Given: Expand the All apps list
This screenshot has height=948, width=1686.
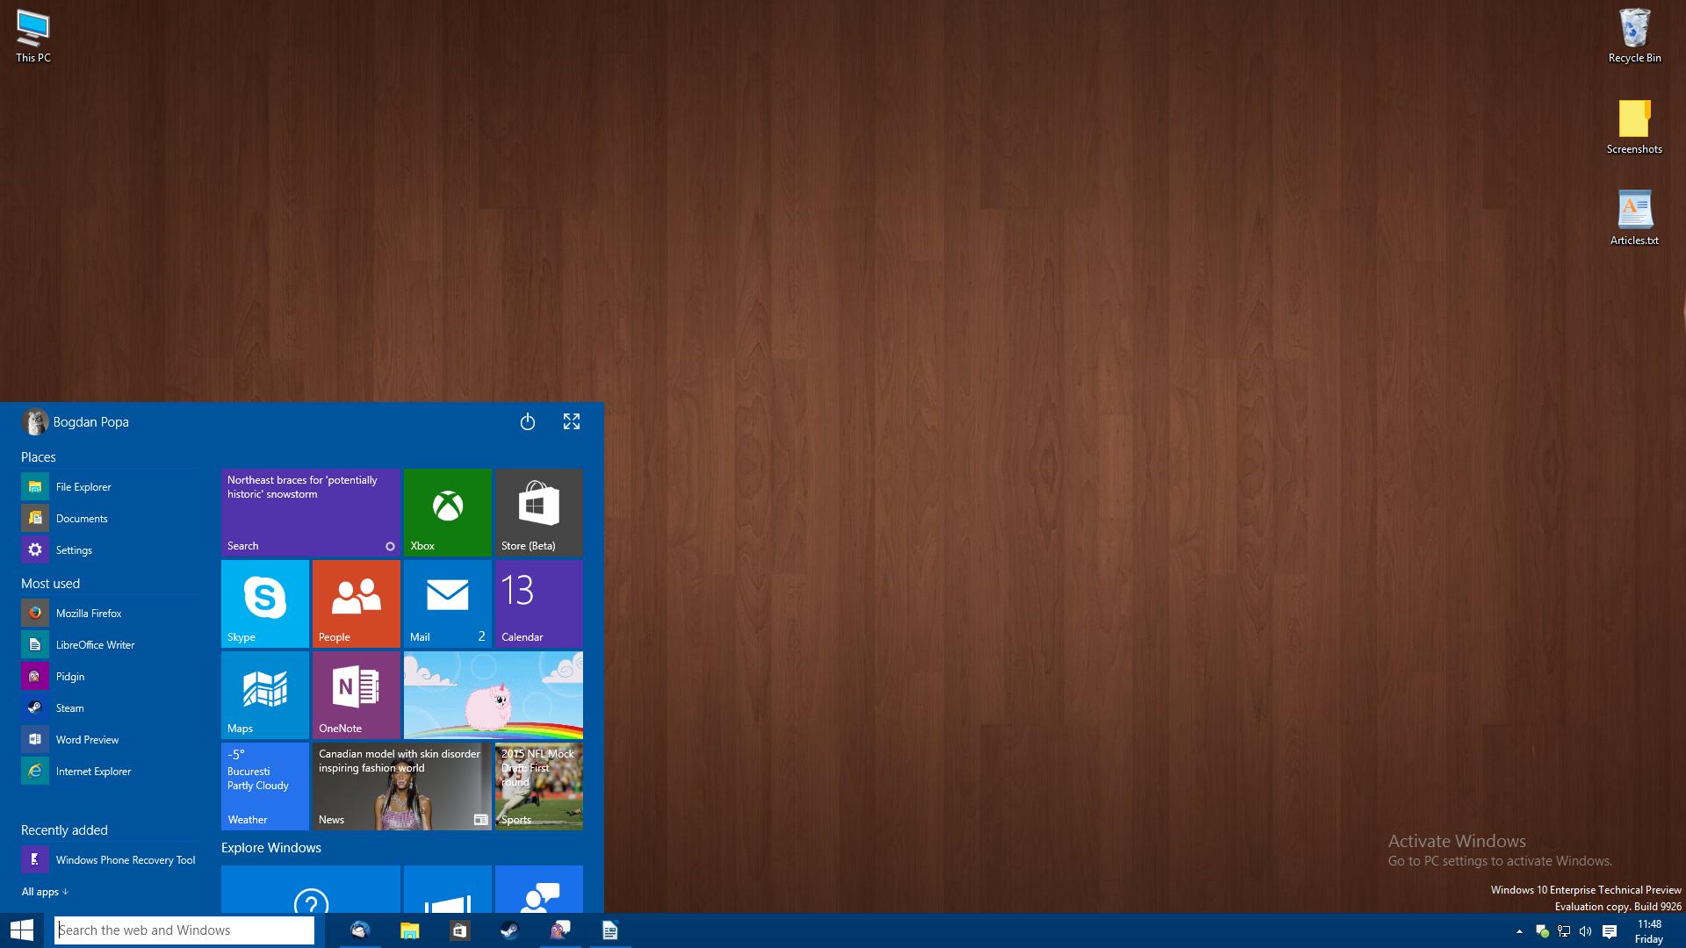Looking at the screenshot, I should (x=44, y=891).
